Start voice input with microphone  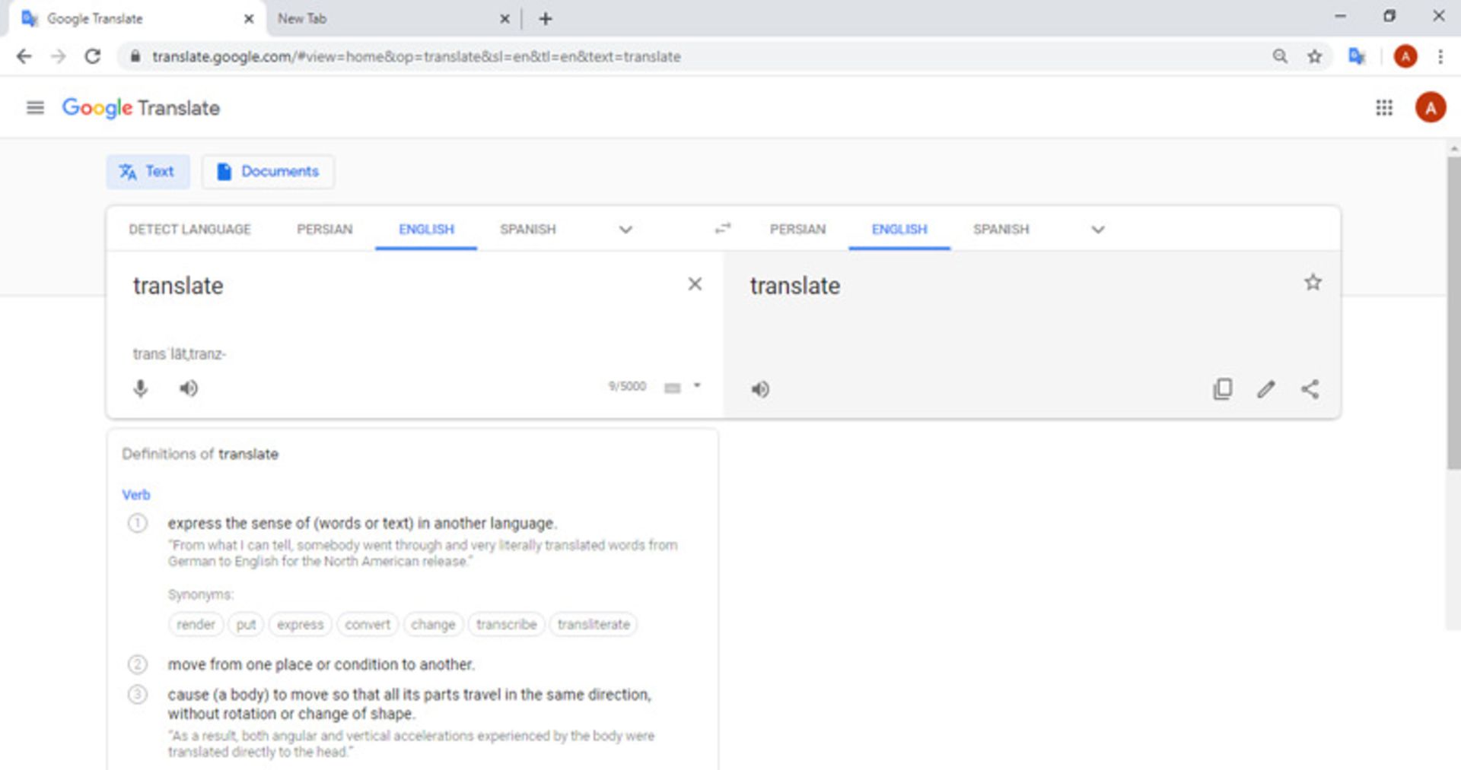[x=141, y=388]
